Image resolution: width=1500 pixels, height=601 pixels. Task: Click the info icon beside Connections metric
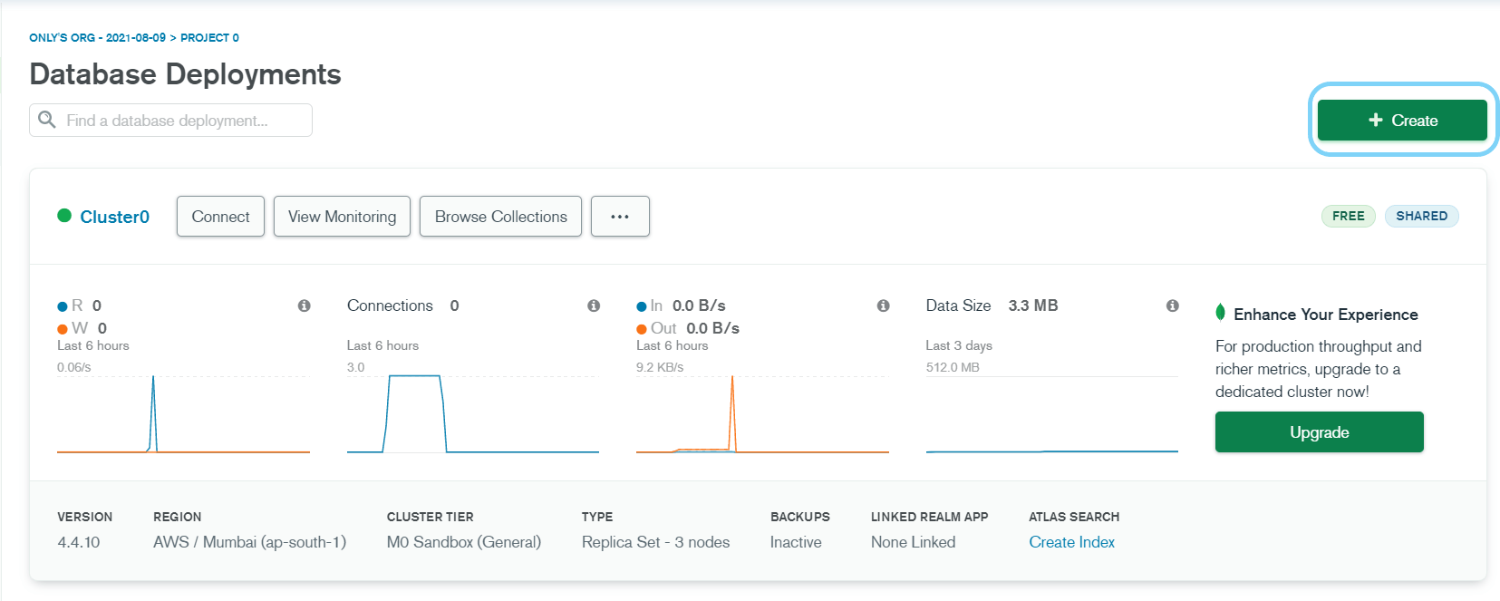[x=594, y=306]
